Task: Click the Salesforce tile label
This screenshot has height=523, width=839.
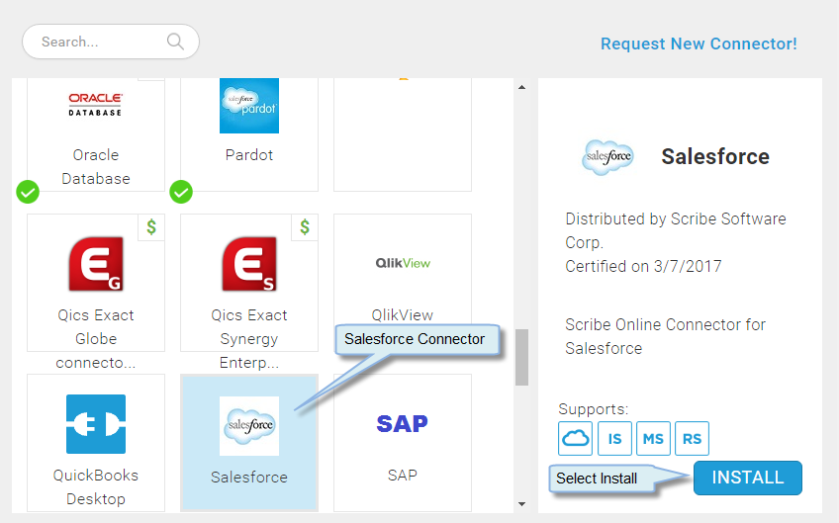Action: click(249, 477)
